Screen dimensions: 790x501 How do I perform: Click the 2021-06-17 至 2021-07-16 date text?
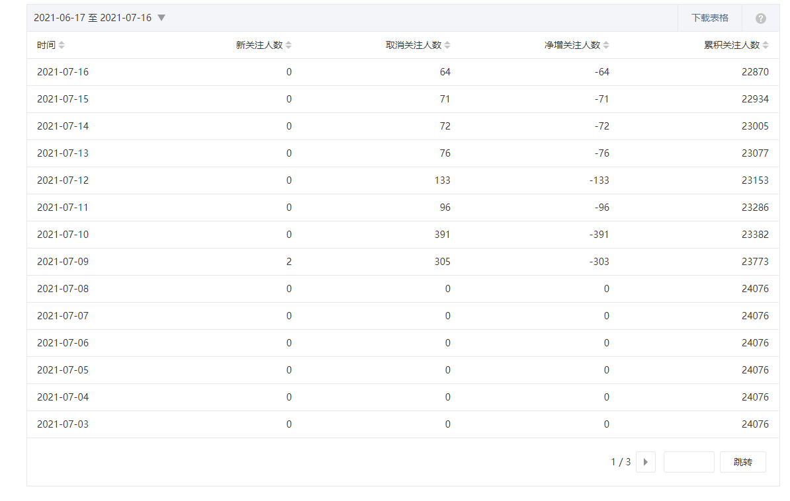[93, 18]
